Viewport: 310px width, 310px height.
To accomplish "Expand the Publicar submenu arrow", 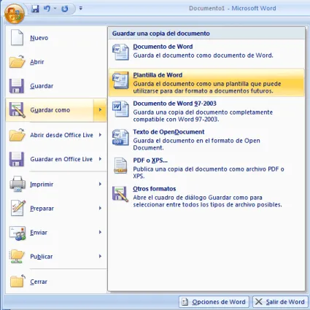I will pyautogui.click(x=100, y=256).
